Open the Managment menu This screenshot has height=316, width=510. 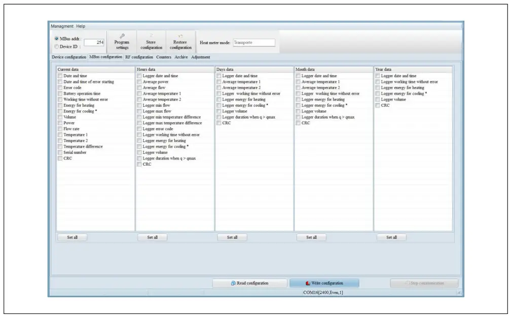[62, 26]
